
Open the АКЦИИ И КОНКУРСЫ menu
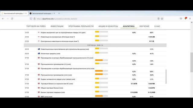point(108,26)
